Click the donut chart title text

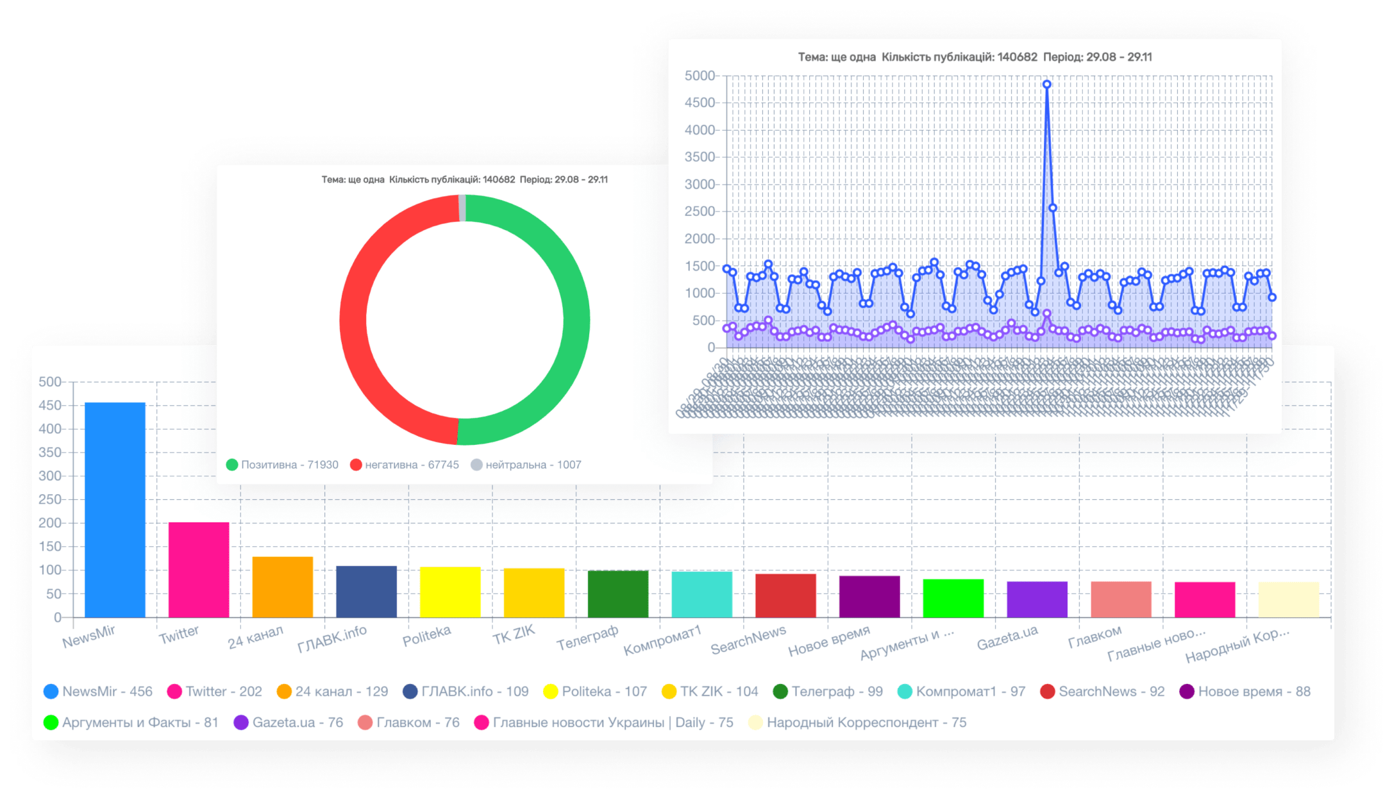[465, 179]
